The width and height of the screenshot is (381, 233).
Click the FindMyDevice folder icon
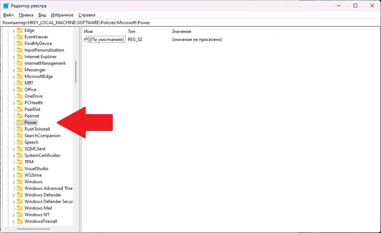coord(20,43)
